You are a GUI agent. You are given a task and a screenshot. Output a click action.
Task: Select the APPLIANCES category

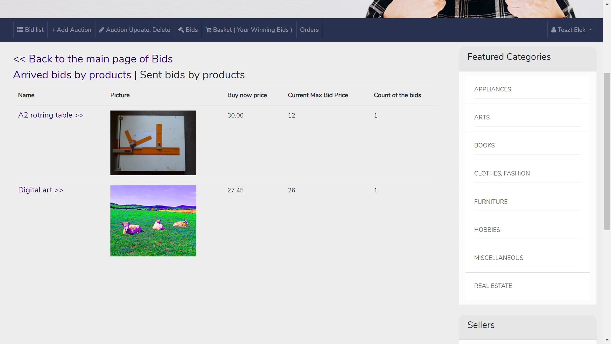492,90
